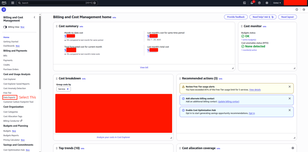Click the sidebar vertical scrollbar

pyautogui.click(x=40, y=52)
